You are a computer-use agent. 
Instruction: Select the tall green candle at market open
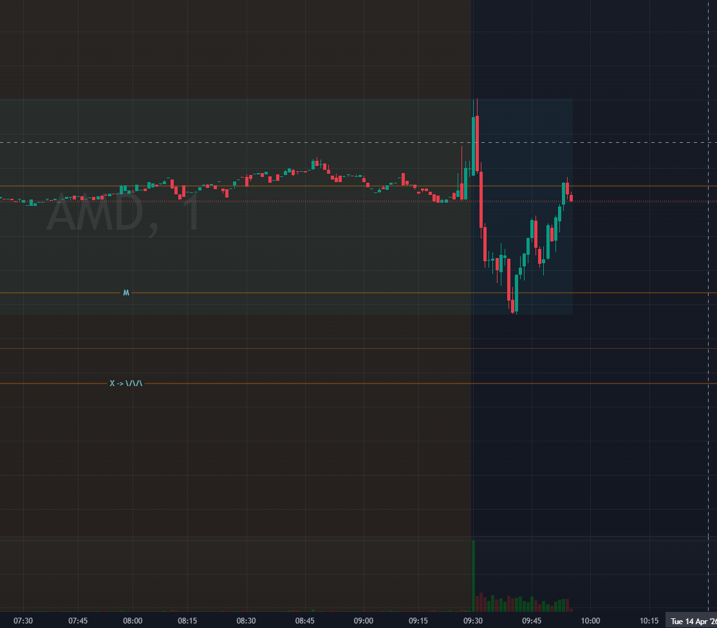point(475,145)
